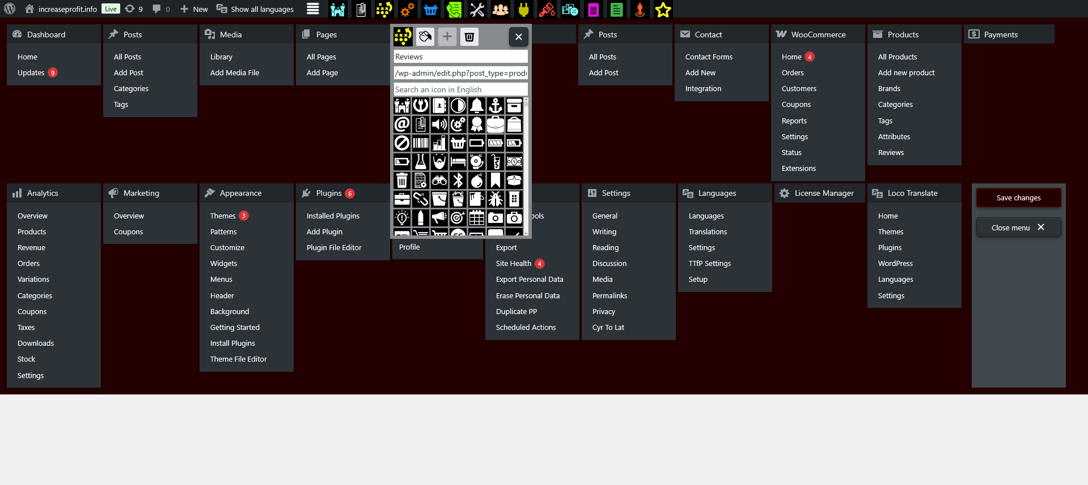The image size is (1088, 485).
Task: Click the icon picker's vertical scrollbar
Action: [x=527, y=166]
